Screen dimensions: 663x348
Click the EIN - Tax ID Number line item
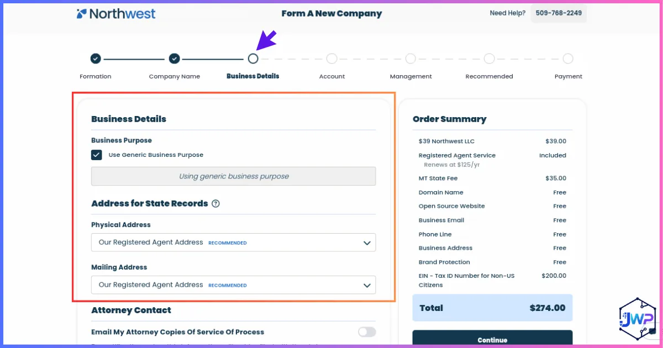(492, 280)
